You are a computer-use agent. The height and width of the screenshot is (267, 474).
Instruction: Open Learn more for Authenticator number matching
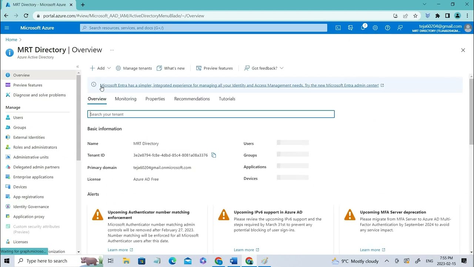click(x=120, y=250)
